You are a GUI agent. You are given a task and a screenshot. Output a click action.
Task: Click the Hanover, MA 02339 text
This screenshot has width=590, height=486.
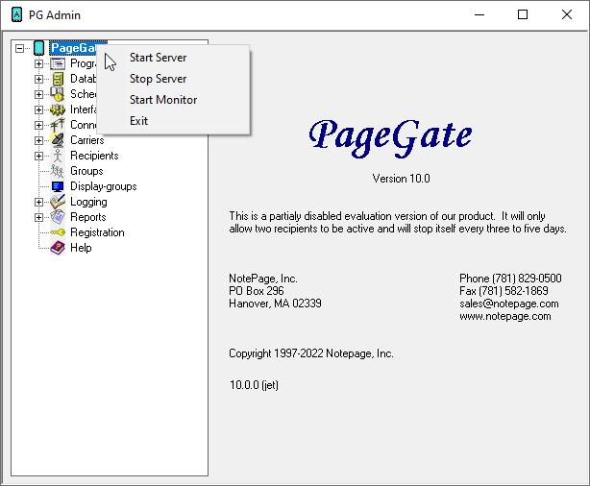click(275, 304)
